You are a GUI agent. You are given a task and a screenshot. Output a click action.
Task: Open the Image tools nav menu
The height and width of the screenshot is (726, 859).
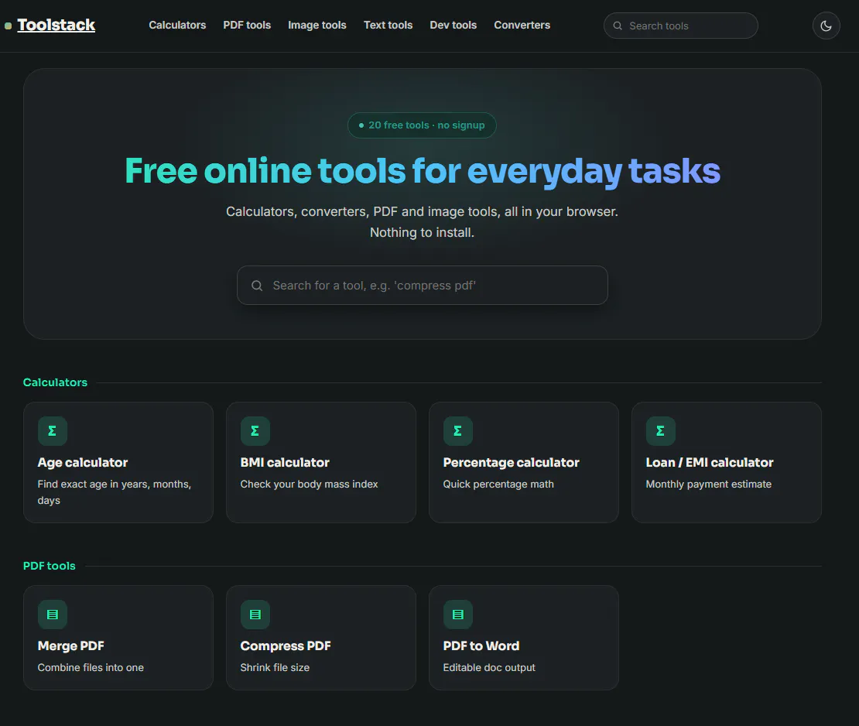317,26
